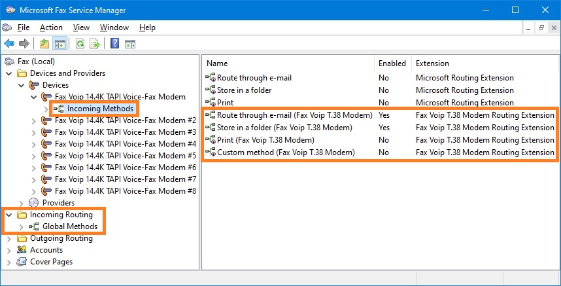Click Extension cell of Custom method row
This screenshot has height=286, width=561.
click(x=484, y=153)
